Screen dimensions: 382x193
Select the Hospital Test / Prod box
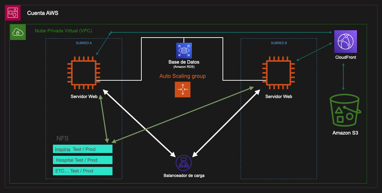point(83,160)
